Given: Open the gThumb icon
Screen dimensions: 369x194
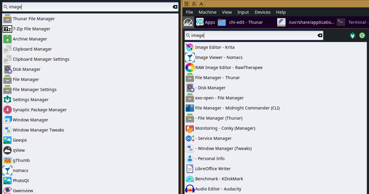Looking at the screenshot, I should coord(7,160).
